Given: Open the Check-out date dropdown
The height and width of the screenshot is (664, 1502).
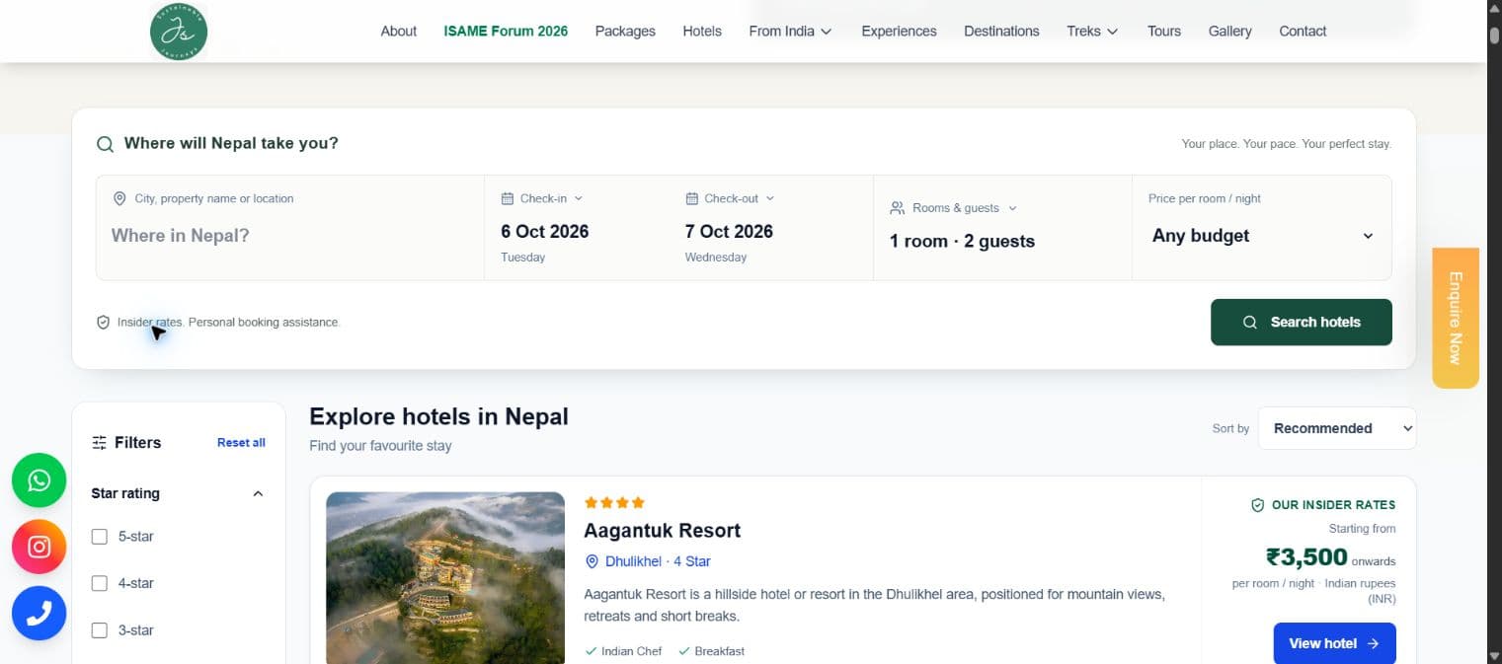Looking at the screenshot, I should coord(730,198).
